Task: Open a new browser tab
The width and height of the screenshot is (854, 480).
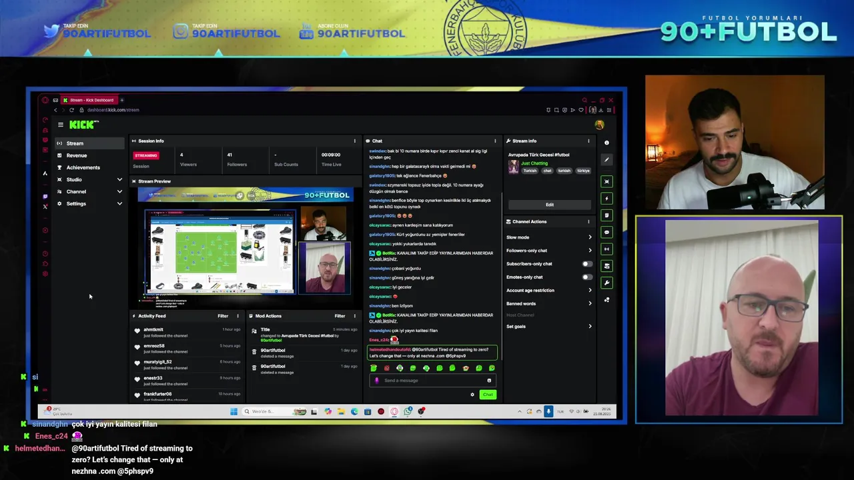Action: [121, 100]
